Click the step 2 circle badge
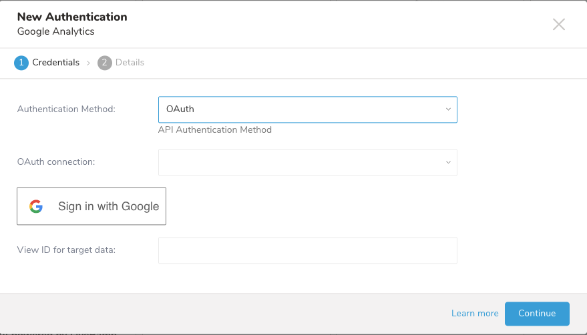This screenshot has height=335, width=587. (x=104, y=63)
